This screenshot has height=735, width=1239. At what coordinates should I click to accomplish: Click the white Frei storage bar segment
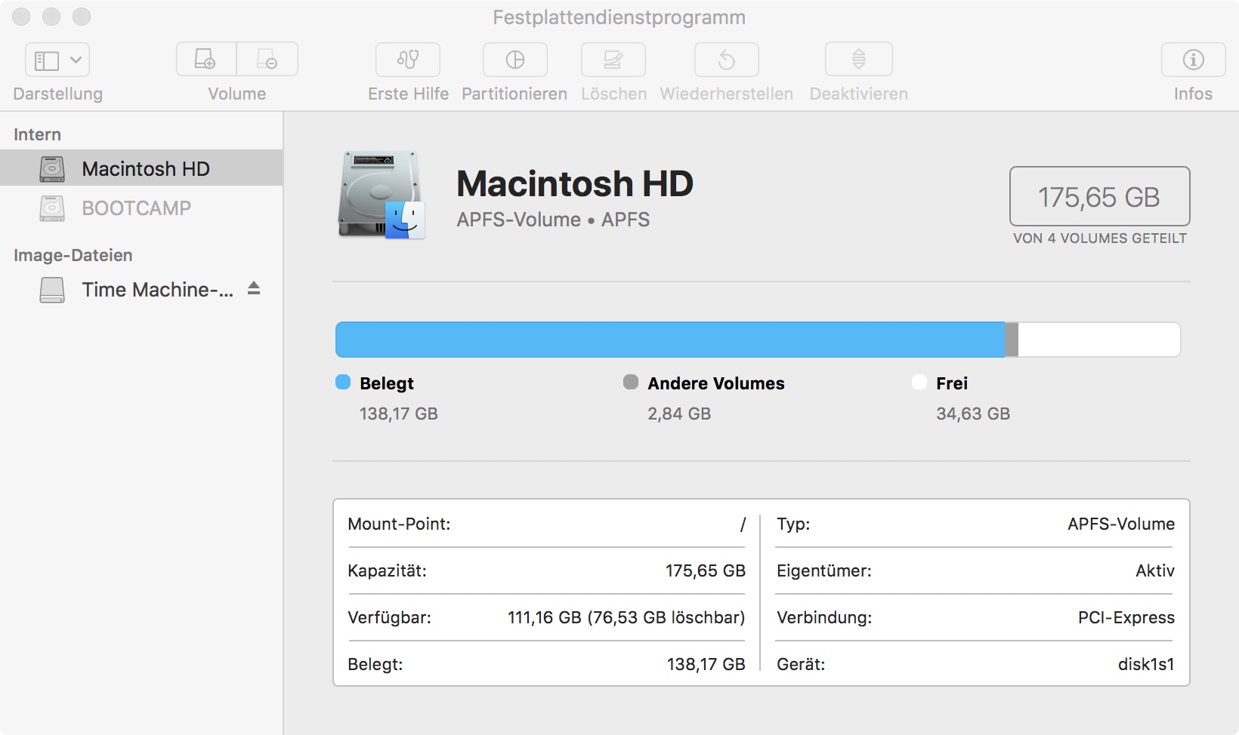coord(1098,340)
